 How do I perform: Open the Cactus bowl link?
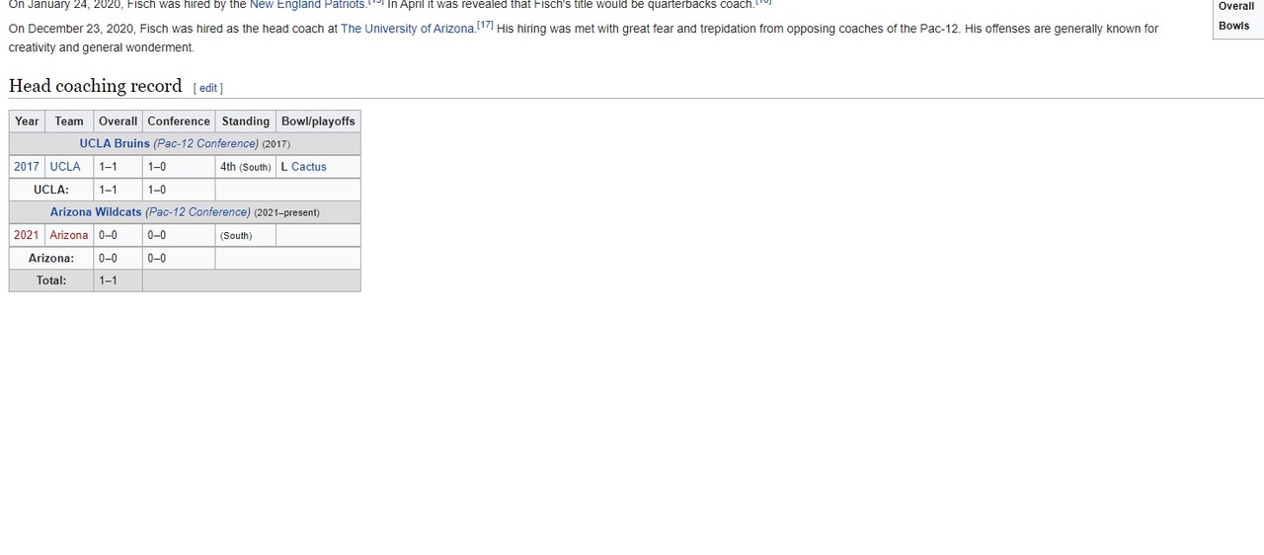point(309,167)
